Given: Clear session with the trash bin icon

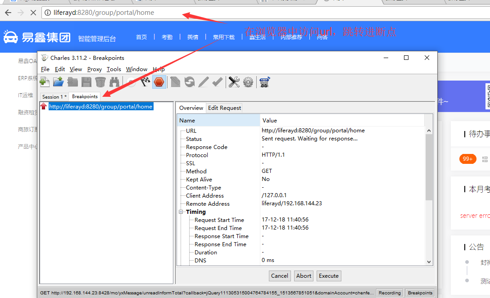Looking at the screenshot, I should pos(100,82).
